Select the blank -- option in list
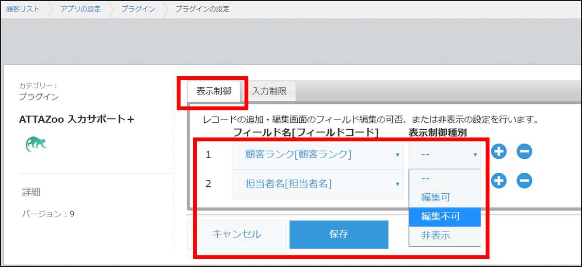This screenshot has height=267, width=582. click(x=445, y=178)
